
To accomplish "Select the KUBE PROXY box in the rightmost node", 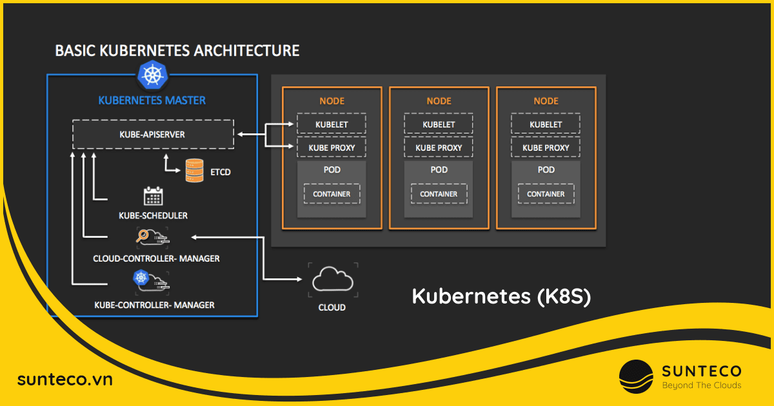I will click(x=546, y=148).
